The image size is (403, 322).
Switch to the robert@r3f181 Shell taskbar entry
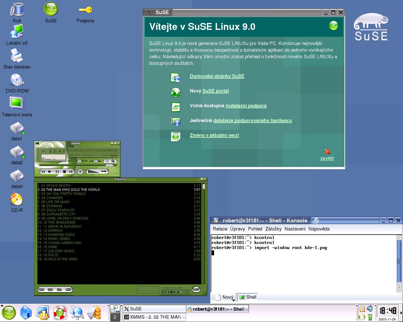click(x=218, y=309)
